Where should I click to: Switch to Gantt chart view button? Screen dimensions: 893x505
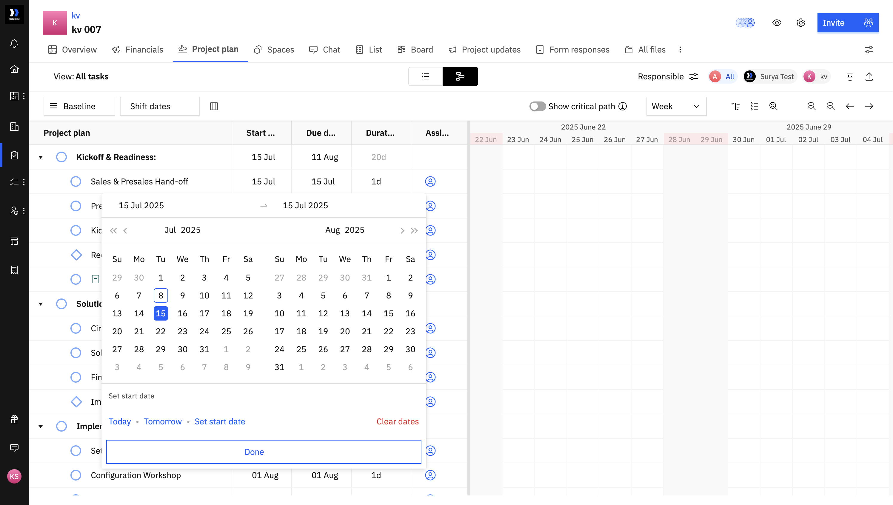[460, 76]
